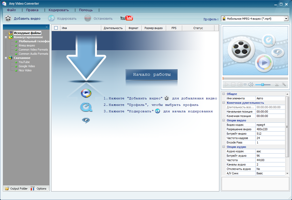Viewport: 292px width, 200px height.
Task: Sort by the Имя column header
Action: (81, 28)
